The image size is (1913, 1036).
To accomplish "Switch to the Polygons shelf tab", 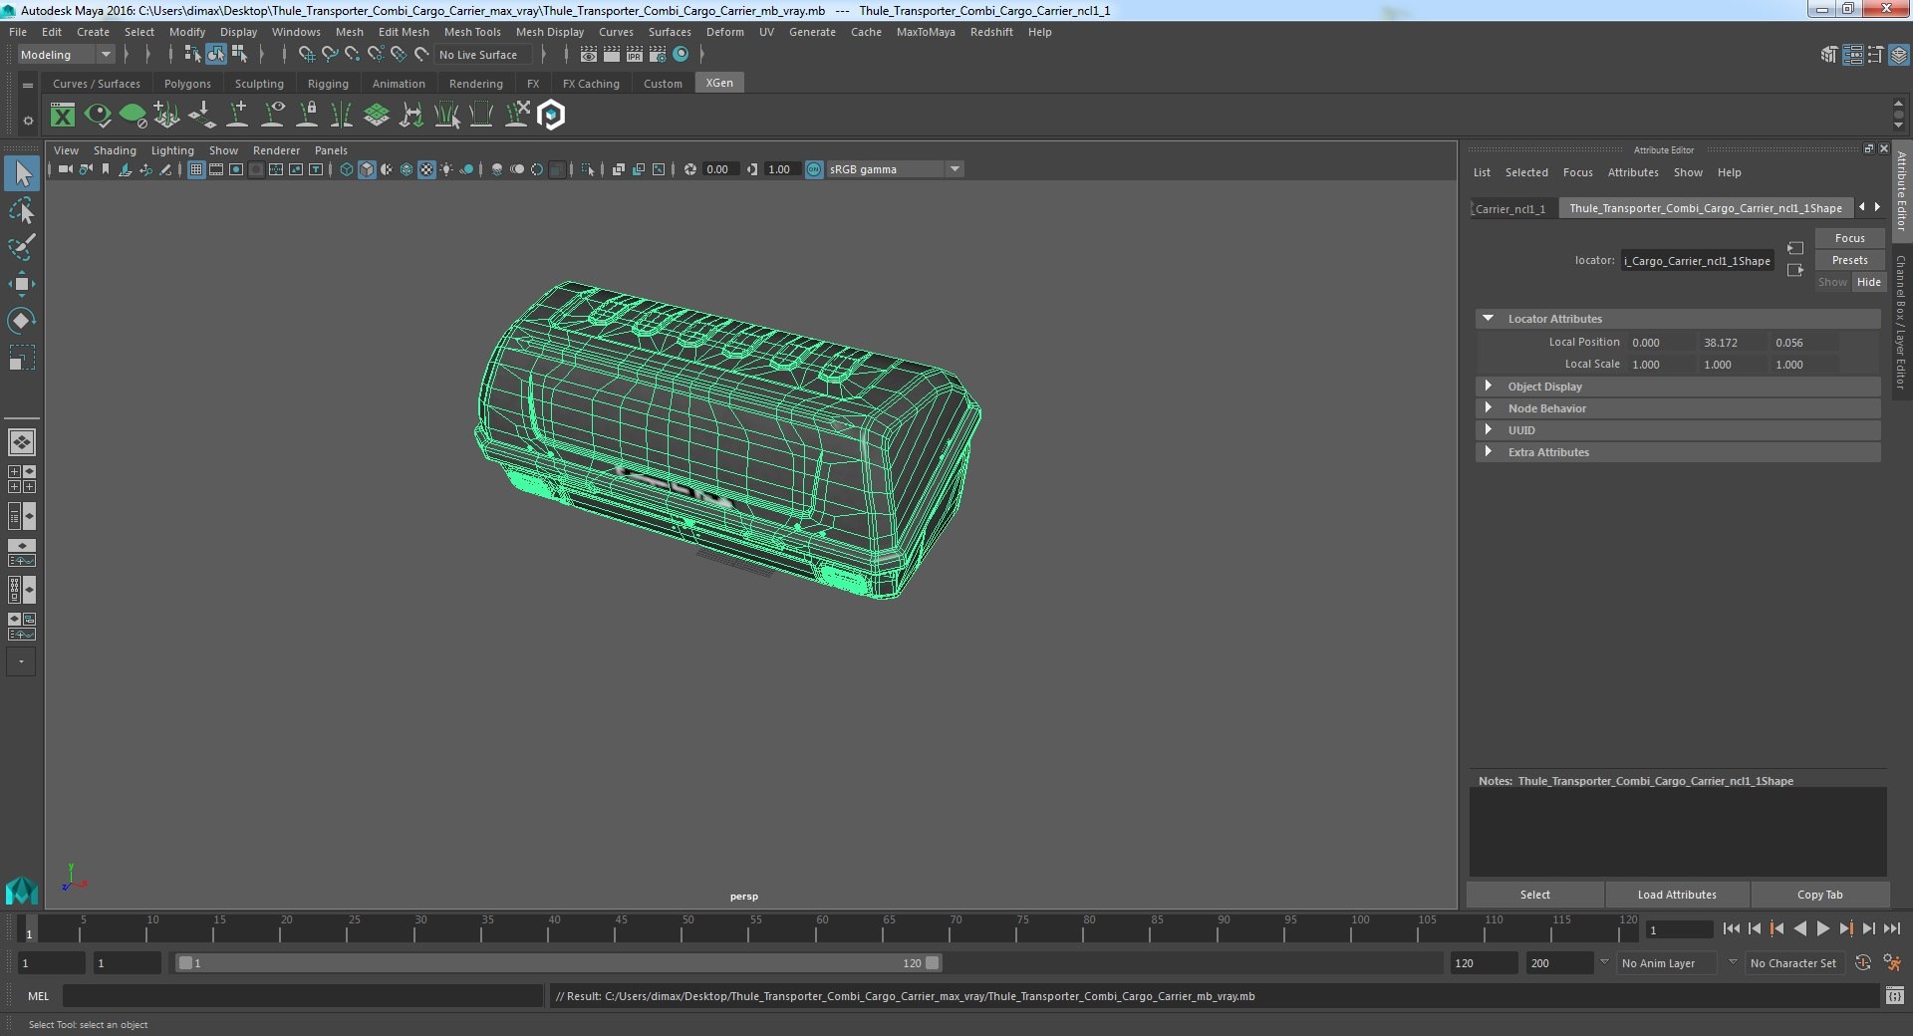I will (187, 84).
